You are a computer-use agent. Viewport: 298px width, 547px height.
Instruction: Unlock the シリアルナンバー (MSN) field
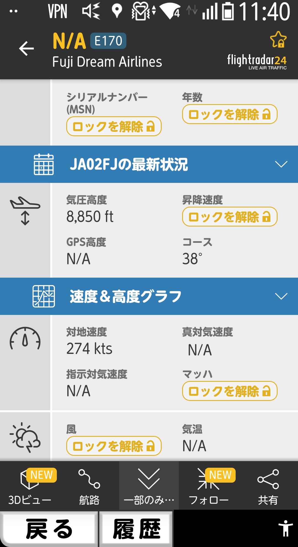click(x=114, y=127)
